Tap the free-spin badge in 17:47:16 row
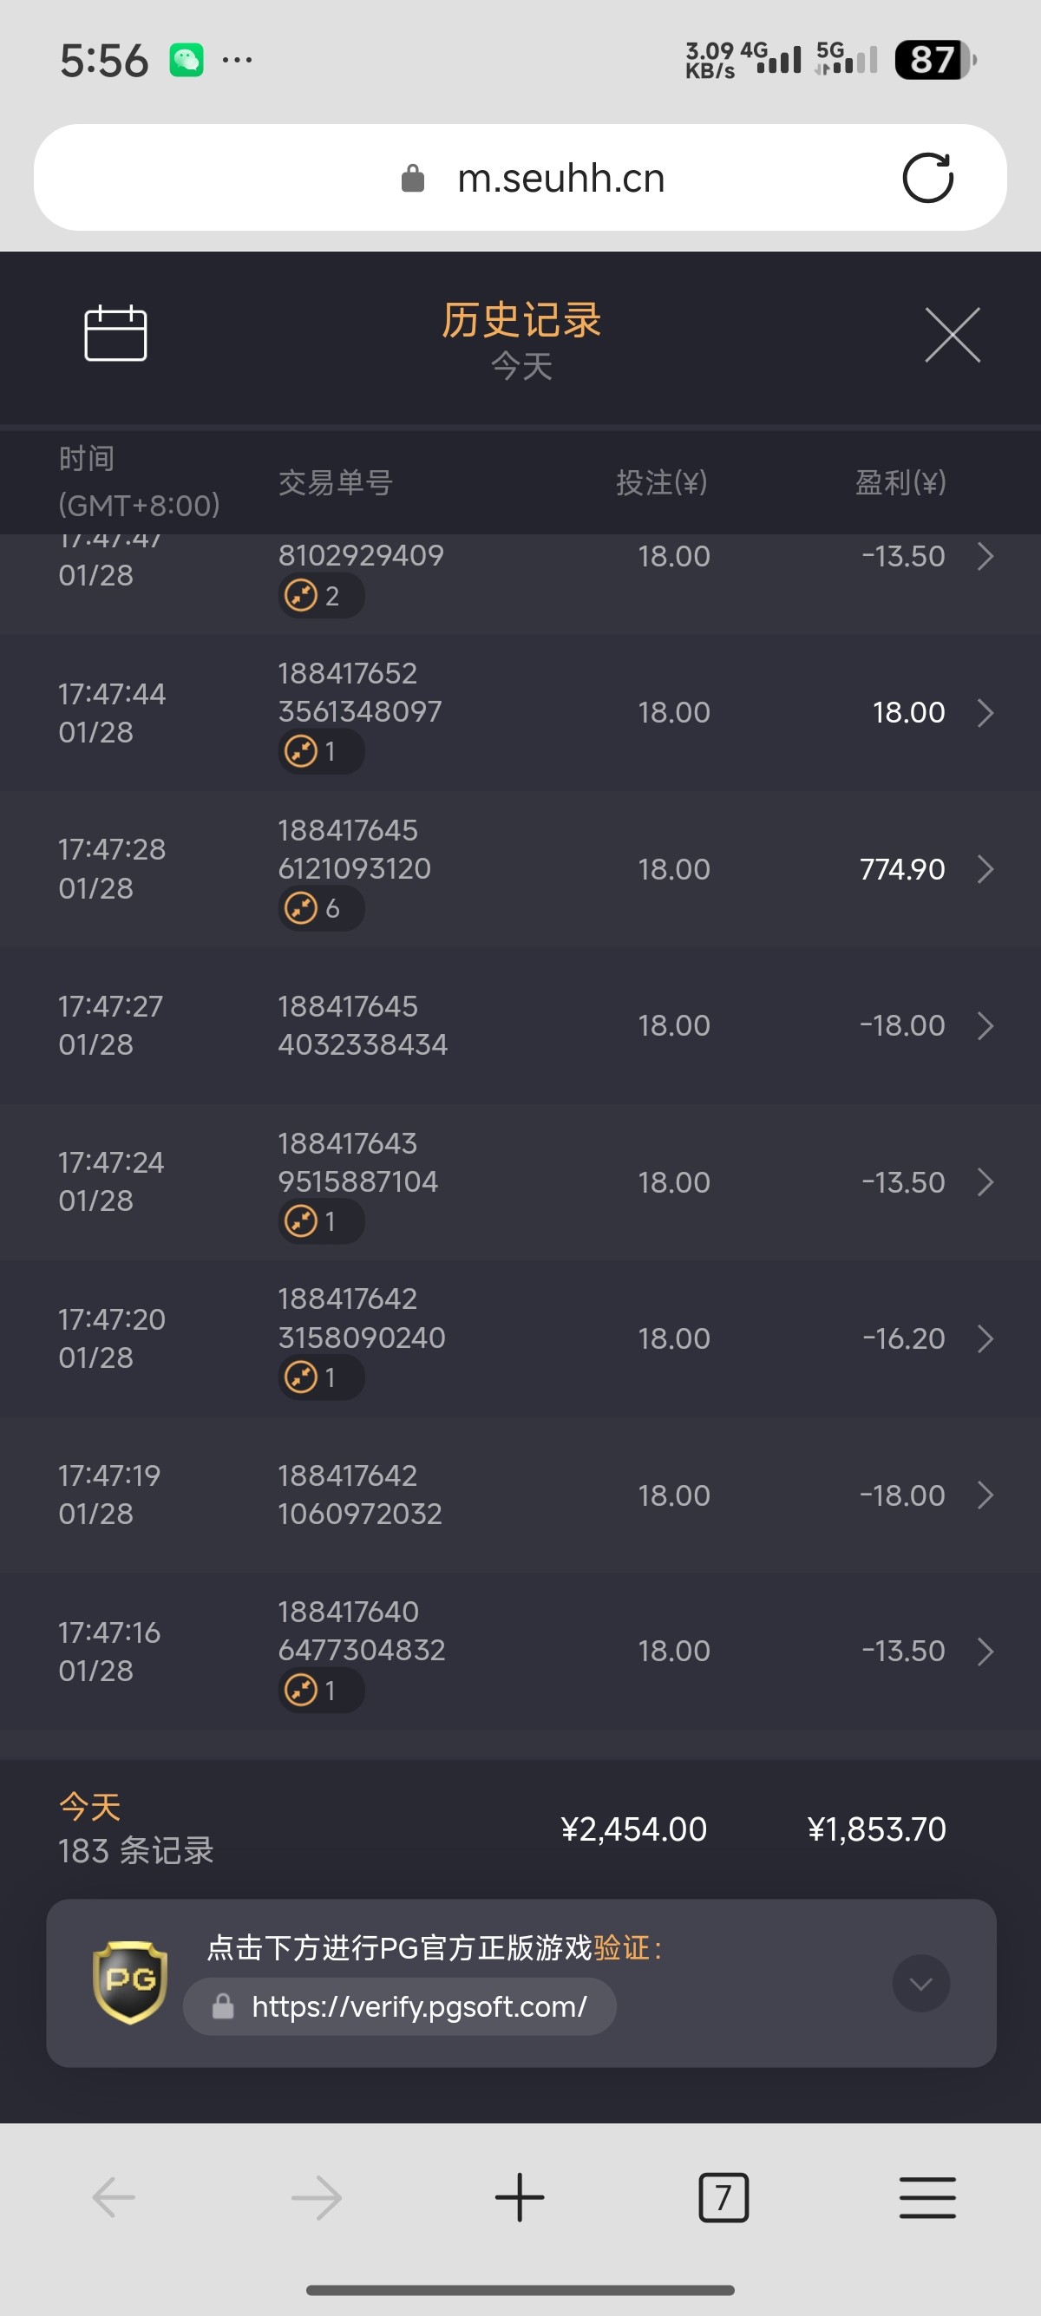1041x2316 pixels. point(320,1691)
